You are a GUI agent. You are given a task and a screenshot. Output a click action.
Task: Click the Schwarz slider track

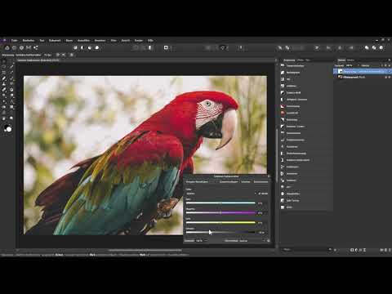pos(220,233)
